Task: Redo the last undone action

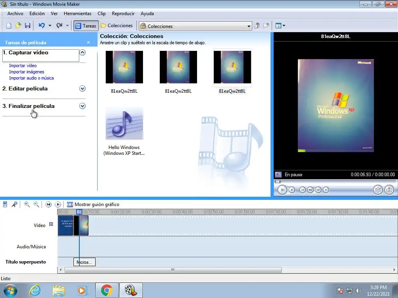Action: click(x=59, y=26)
